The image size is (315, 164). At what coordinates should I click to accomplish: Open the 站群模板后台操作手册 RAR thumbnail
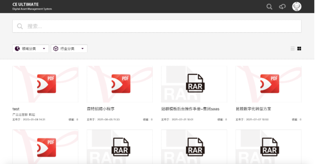point(194,84)
